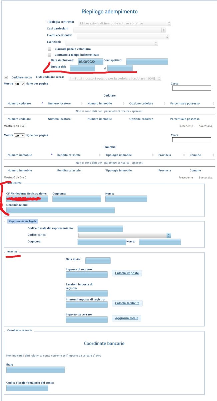
Task: Go to Successiva page of Cedolare table
Action: [206, 126]
